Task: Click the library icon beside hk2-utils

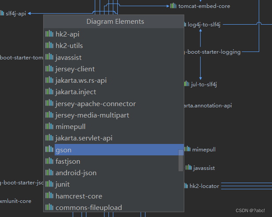Action: [49, 45]
